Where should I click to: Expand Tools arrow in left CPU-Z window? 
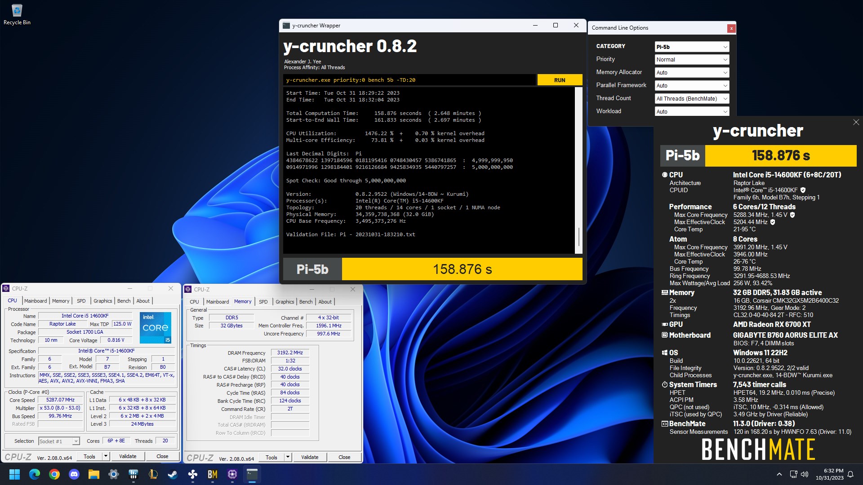[106, 457]
